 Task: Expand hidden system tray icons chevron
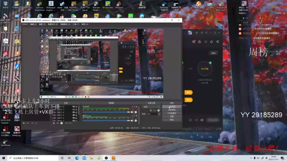(x=251, y=158)
